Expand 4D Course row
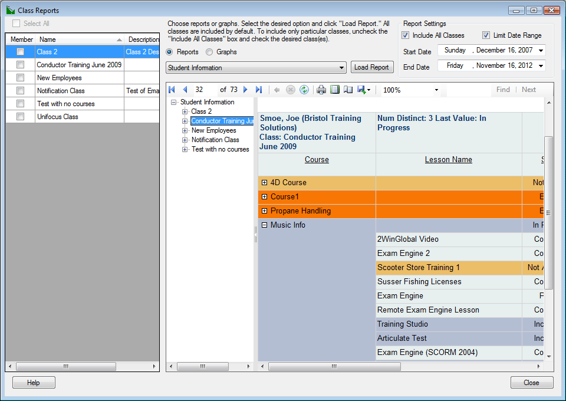The height and width of the screenshot is (401, 566). [x=264, y=183]
